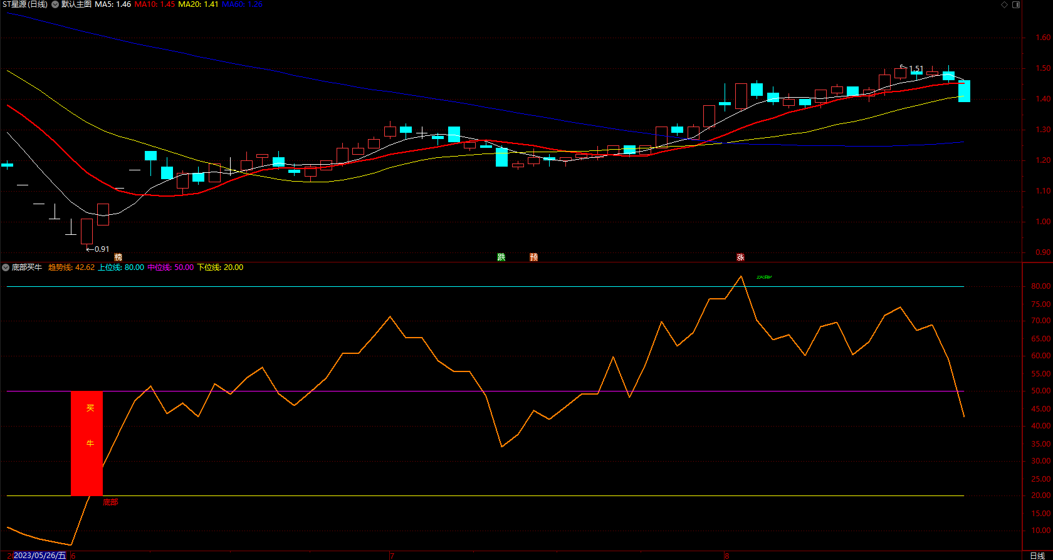
Task: Click the 0.91 low price annotation
Action: pos(102,249)
